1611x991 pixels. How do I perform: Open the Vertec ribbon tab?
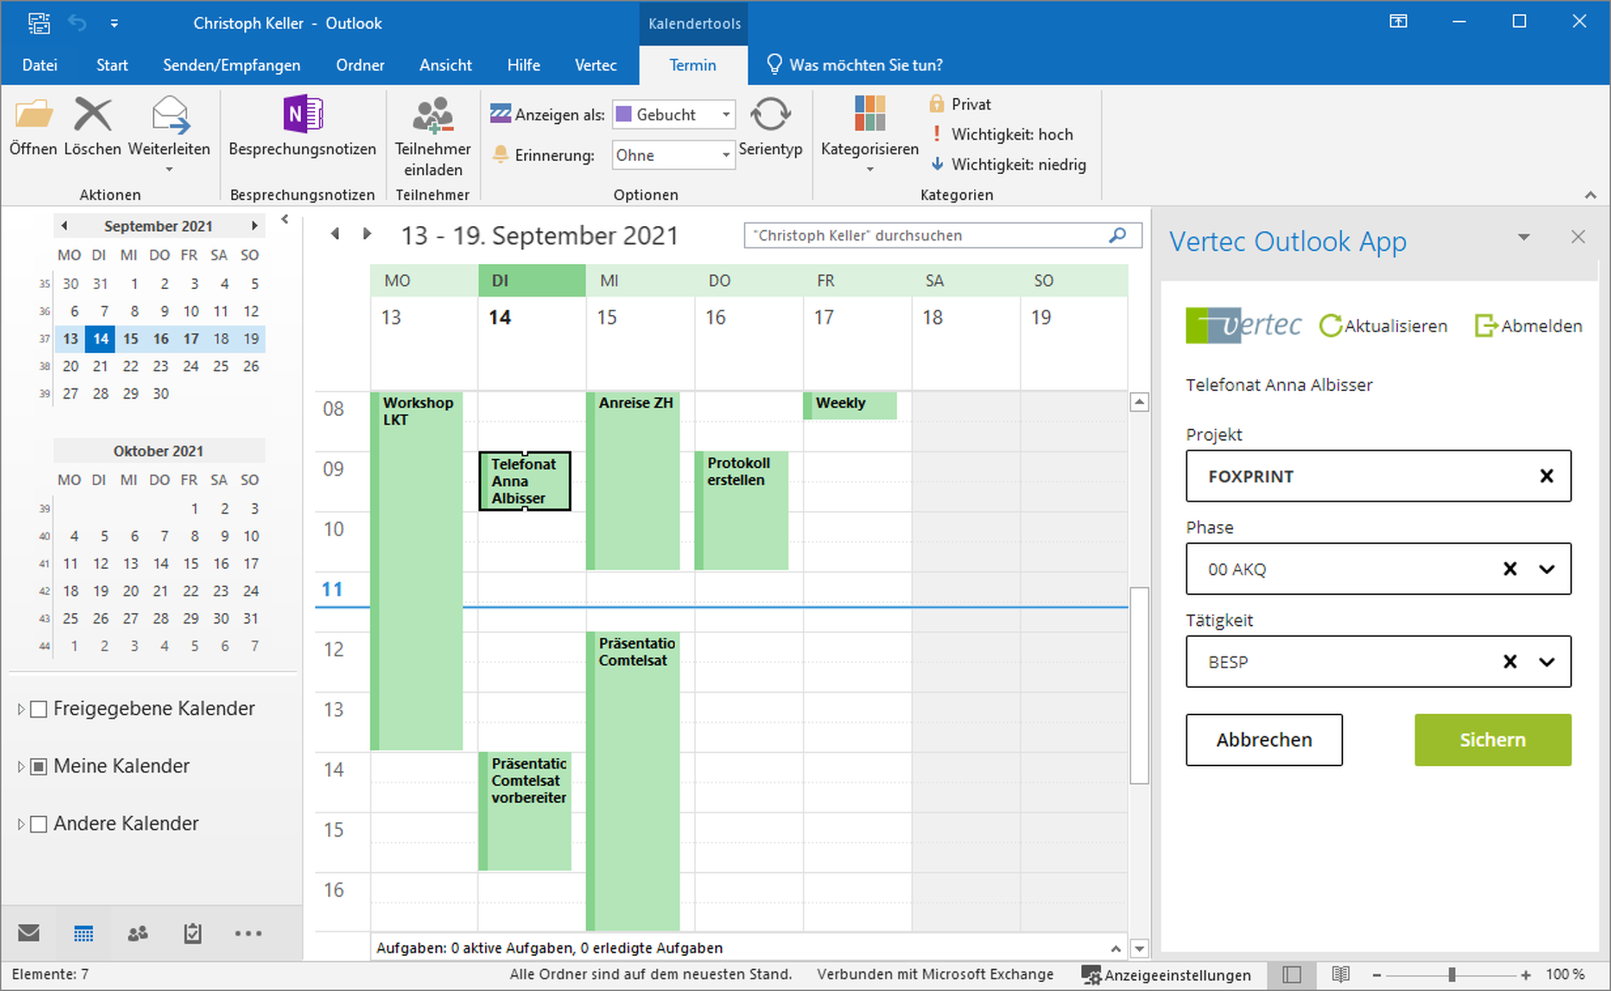tap(595, 65)
